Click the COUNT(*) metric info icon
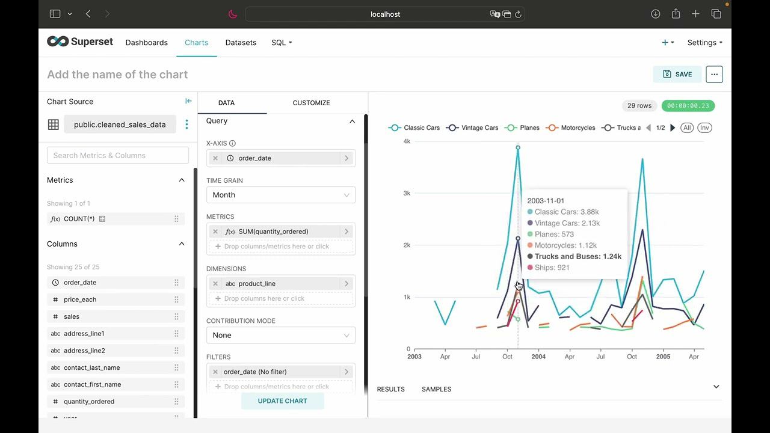 click(102, 219)
